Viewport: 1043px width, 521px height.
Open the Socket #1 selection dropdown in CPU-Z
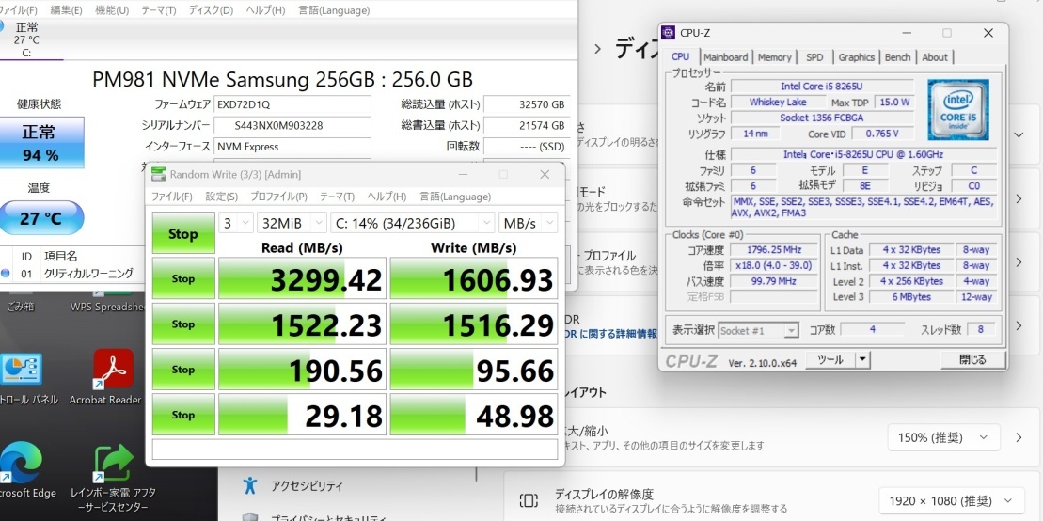pos(758,331)
